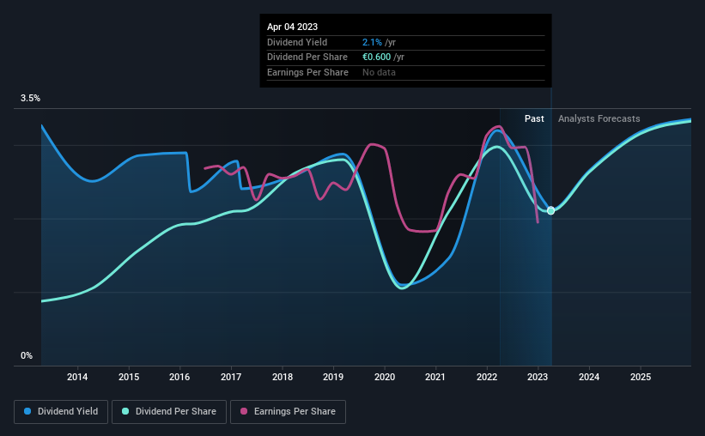Click the 2.1% dividend yield value
Viewport: 705px width, 436px height.
pos(373,42)
